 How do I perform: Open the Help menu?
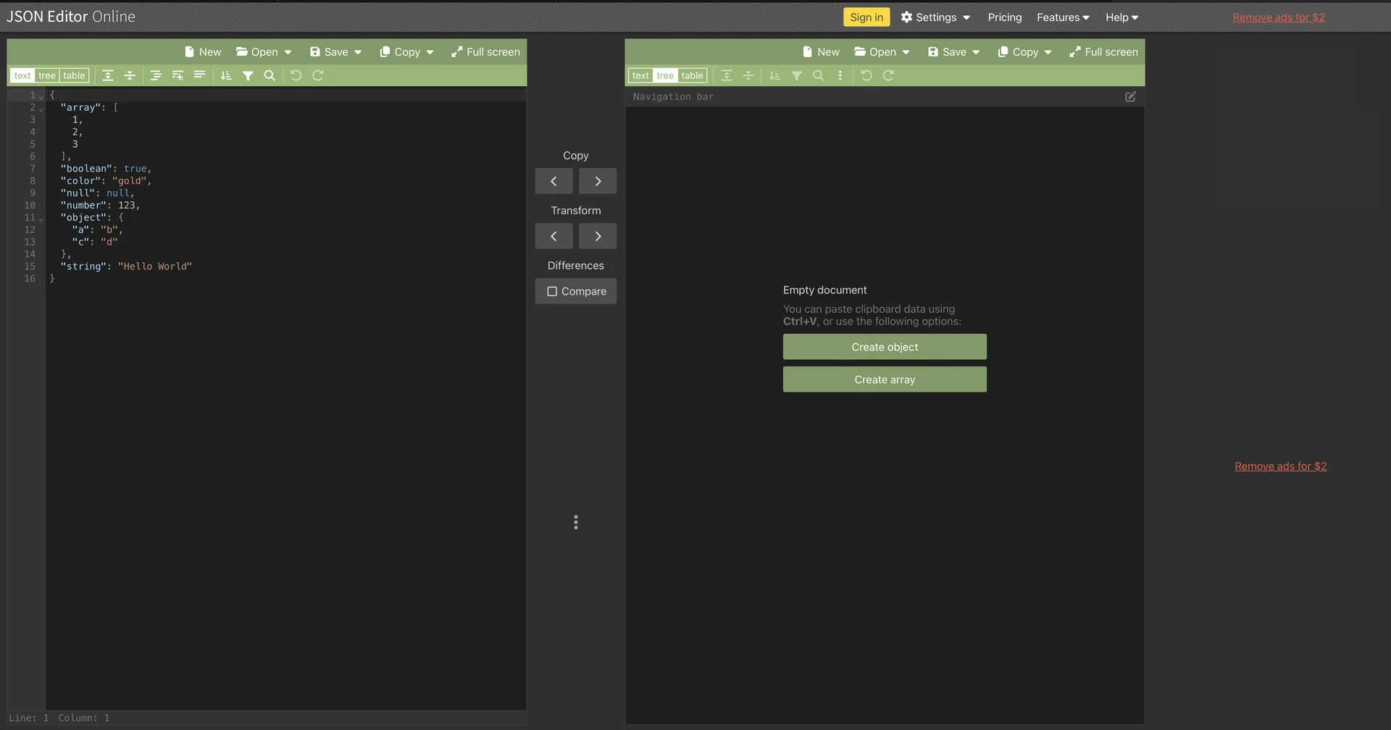1121,17
